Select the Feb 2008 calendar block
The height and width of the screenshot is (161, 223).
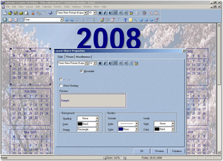point(30,107)
